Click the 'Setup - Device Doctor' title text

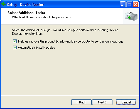click(25, 4)
